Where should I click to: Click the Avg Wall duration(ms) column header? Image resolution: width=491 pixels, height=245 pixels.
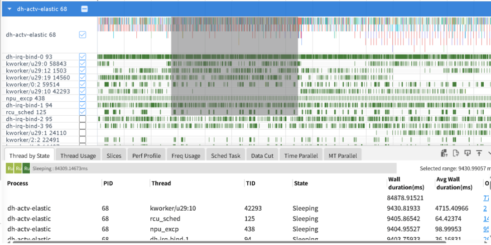click(x=454, y=184)
